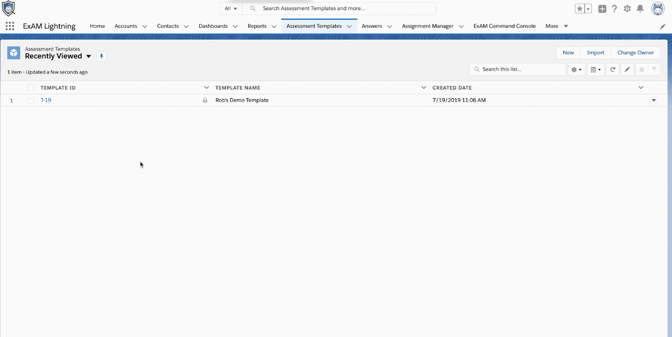Open row actions menu for T-19
The width and height of the screenshot is (672, 337).
654,100
